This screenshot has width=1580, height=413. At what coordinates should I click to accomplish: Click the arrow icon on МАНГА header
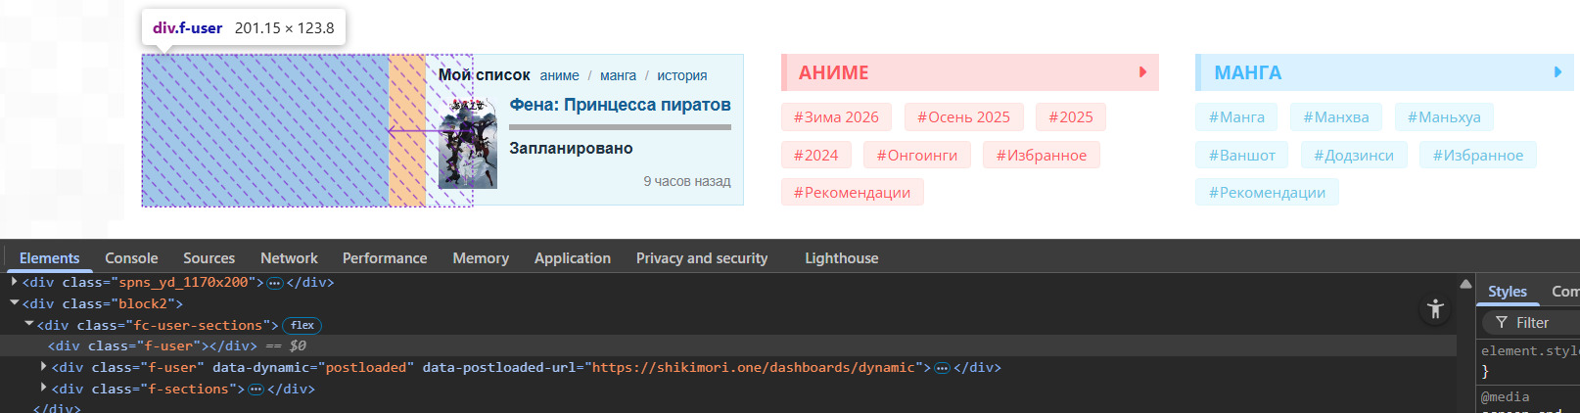coord(1557,72)
